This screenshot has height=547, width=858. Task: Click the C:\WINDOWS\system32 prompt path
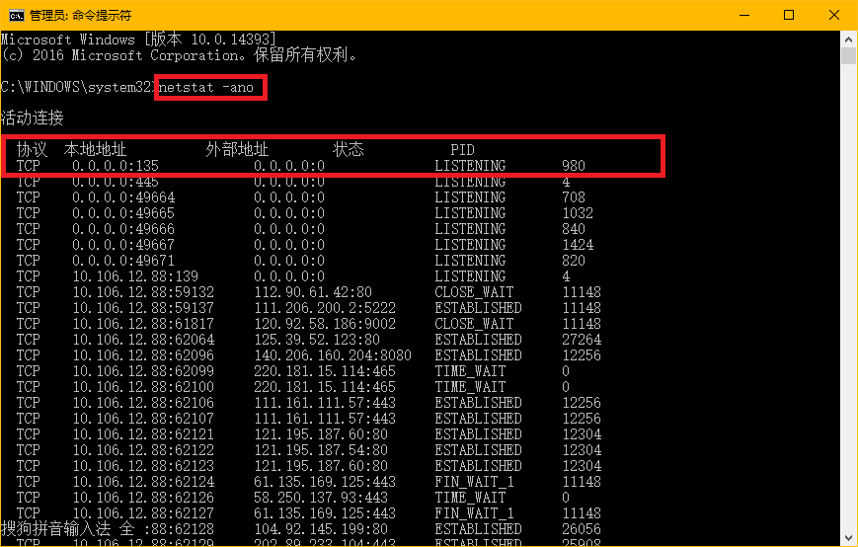77,88
